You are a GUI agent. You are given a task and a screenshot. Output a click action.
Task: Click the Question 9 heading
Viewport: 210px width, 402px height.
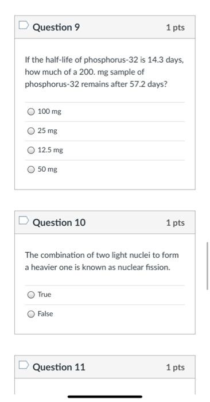click(56, 27)
